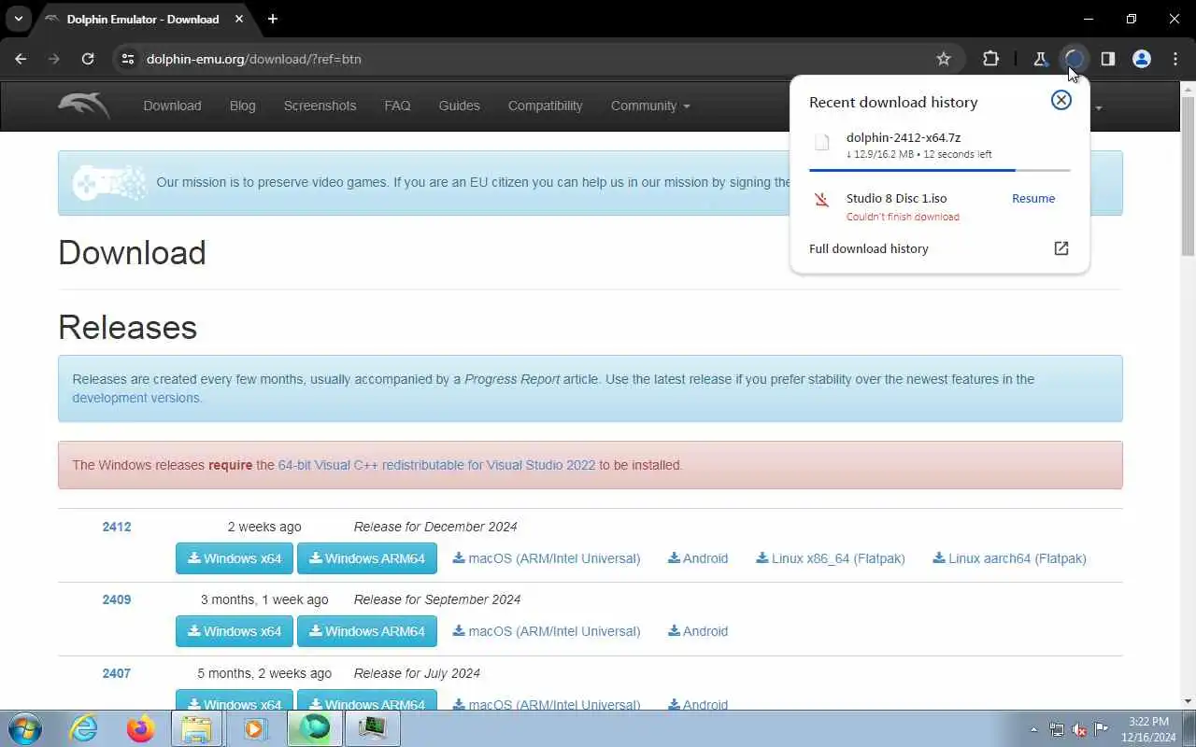1196x747 pixels.
Task: Open the 2412 release version link
Action: (117, 527)
